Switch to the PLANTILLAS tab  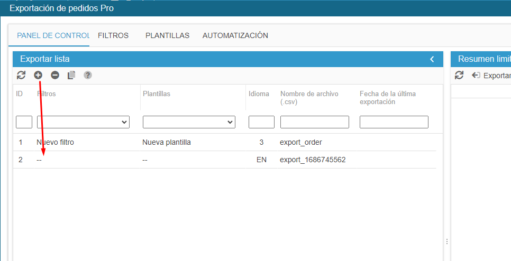click(167, 35)
